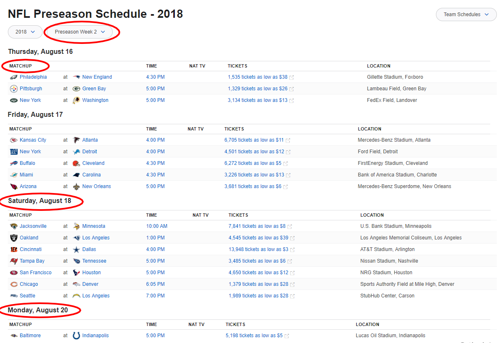Click external link icon for Seattle game tickets
The image size is (501, 343).
coord(293,296)
